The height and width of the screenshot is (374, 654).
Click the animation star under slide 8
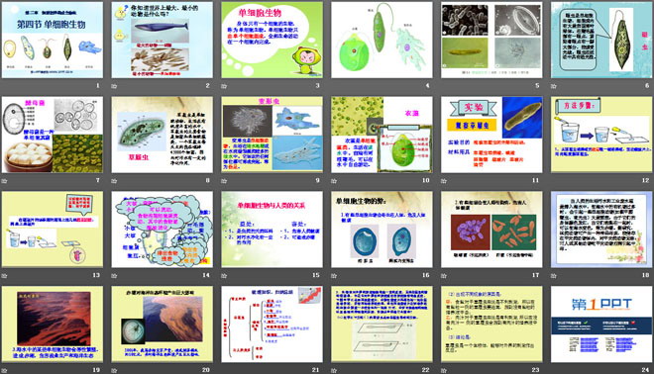[114, 181]
